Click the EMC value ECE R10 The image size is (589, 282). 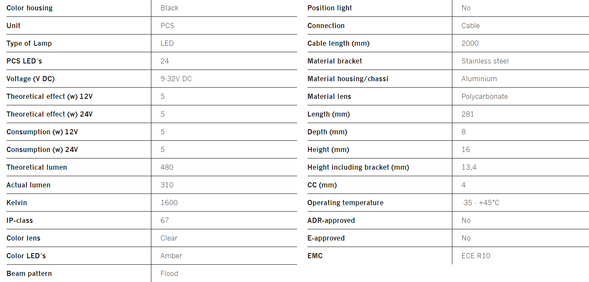[476, 256]
